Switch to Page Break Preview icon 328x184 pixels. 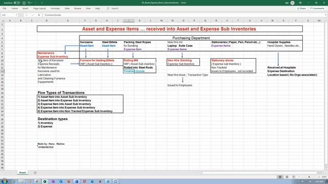[x=294, y=177]
